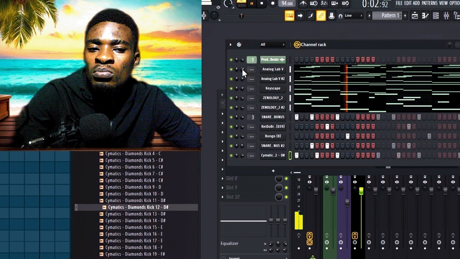The height and width of the screenshot is (259, 460).
Task: Open the ReiDoBr..(039) channel button
Action: [x=273, y=127]
